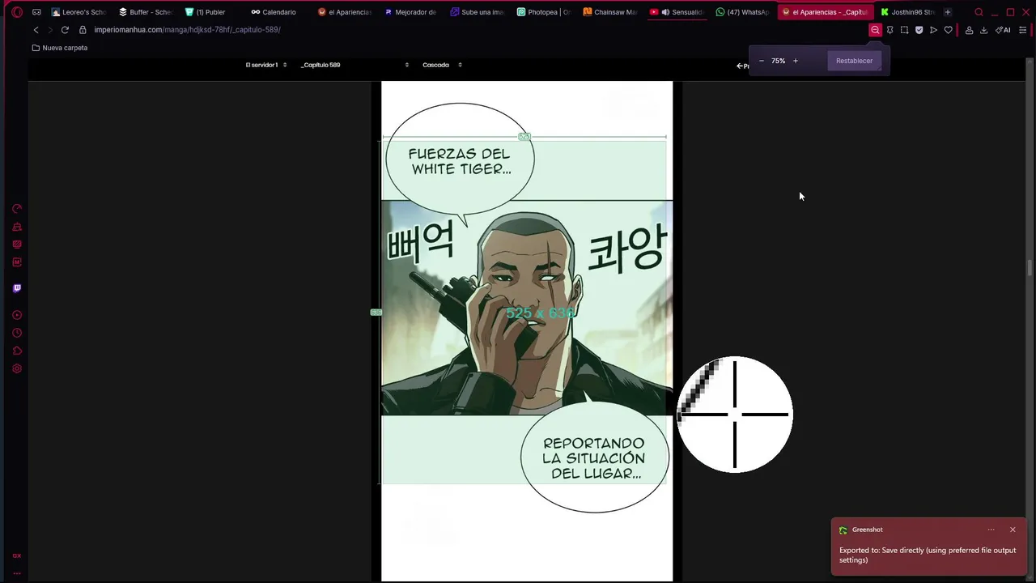This screenshot has height=583, width=1036.
Task: Open the Cascada reading mode dropdown
Action: (442, 65)
